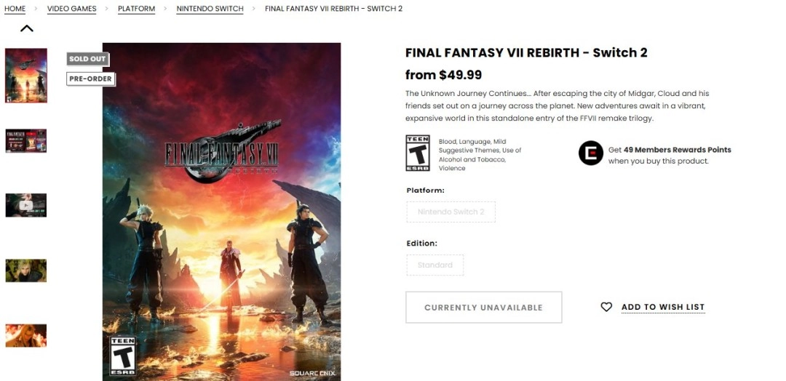Click the ESRB Teen rating icon beside descriptors
The image size is (786, 381).
[x=417, y=153]
